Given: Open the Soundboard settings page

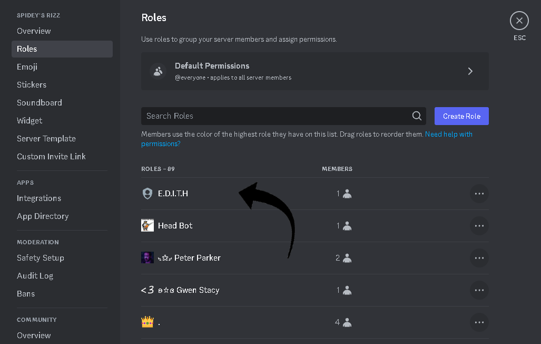Looking at the screenshot, I should 40,103.
